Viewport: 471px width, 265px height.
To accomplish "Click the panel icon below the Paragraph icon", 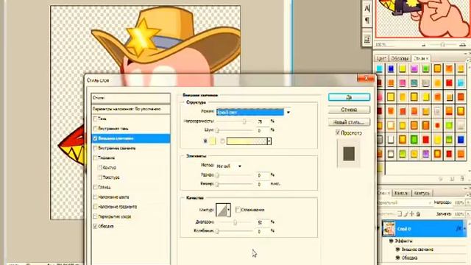I will pyautogui.click(x=367, y=39).
